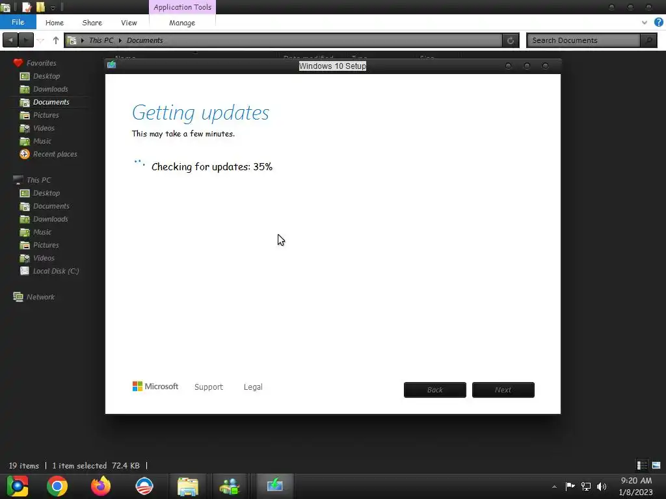Open the network tray icon
This screenshot has height=499, width=666.
[586, 486]
